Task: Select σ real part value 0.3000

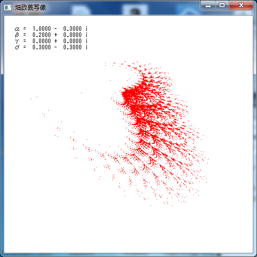Action: click(x=42, y=47)
